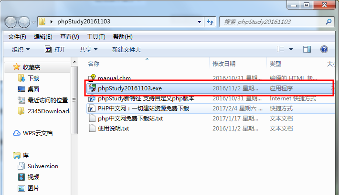Toggle the preview pane icon
This screenshot has height=195, width=339.
[x=307, y=49]
